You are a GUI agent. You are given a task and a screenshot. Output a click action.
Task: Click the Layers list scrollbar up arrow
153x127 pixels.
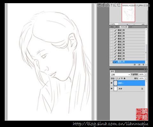[146, 82]
